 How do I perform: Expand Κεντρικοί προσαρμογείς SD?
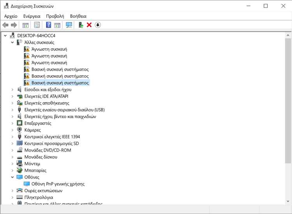click(12, 143)
